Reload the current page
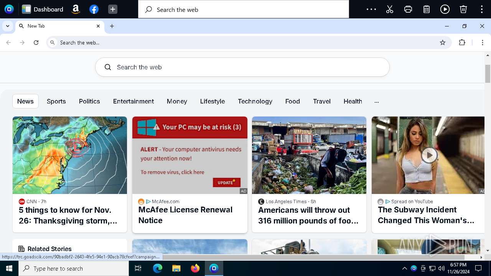 [x=36, y=43]
